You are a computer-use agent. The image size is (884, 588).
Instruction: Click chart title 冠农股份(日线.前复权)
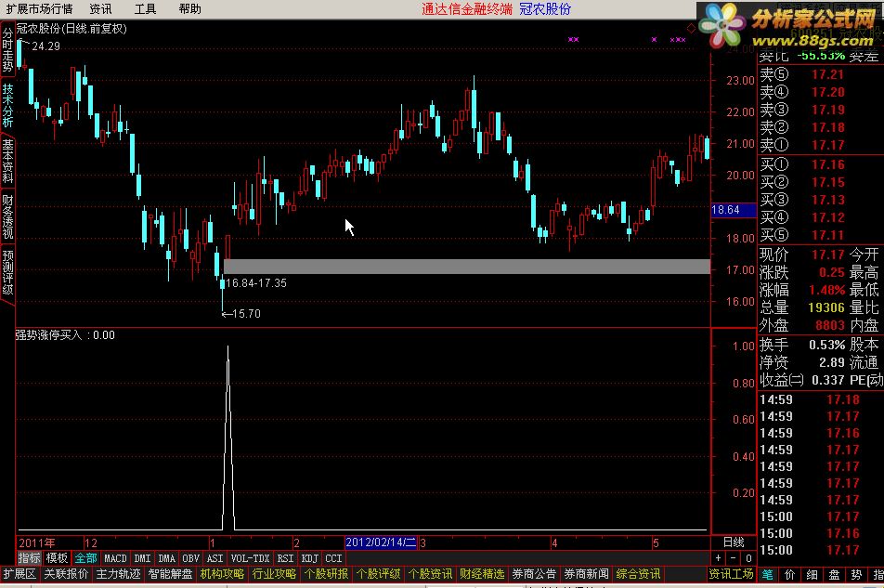click(71, 28)
